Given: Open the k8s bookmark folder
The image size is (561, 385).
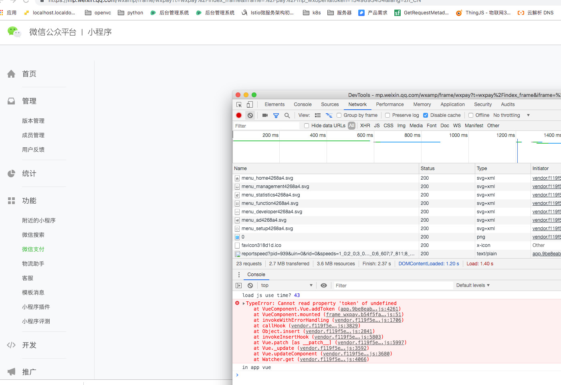Looking at the screenshot, I should click(312, 13).
